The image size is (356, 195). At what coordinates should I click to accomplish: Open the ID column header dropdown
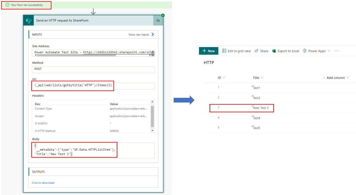224,78
